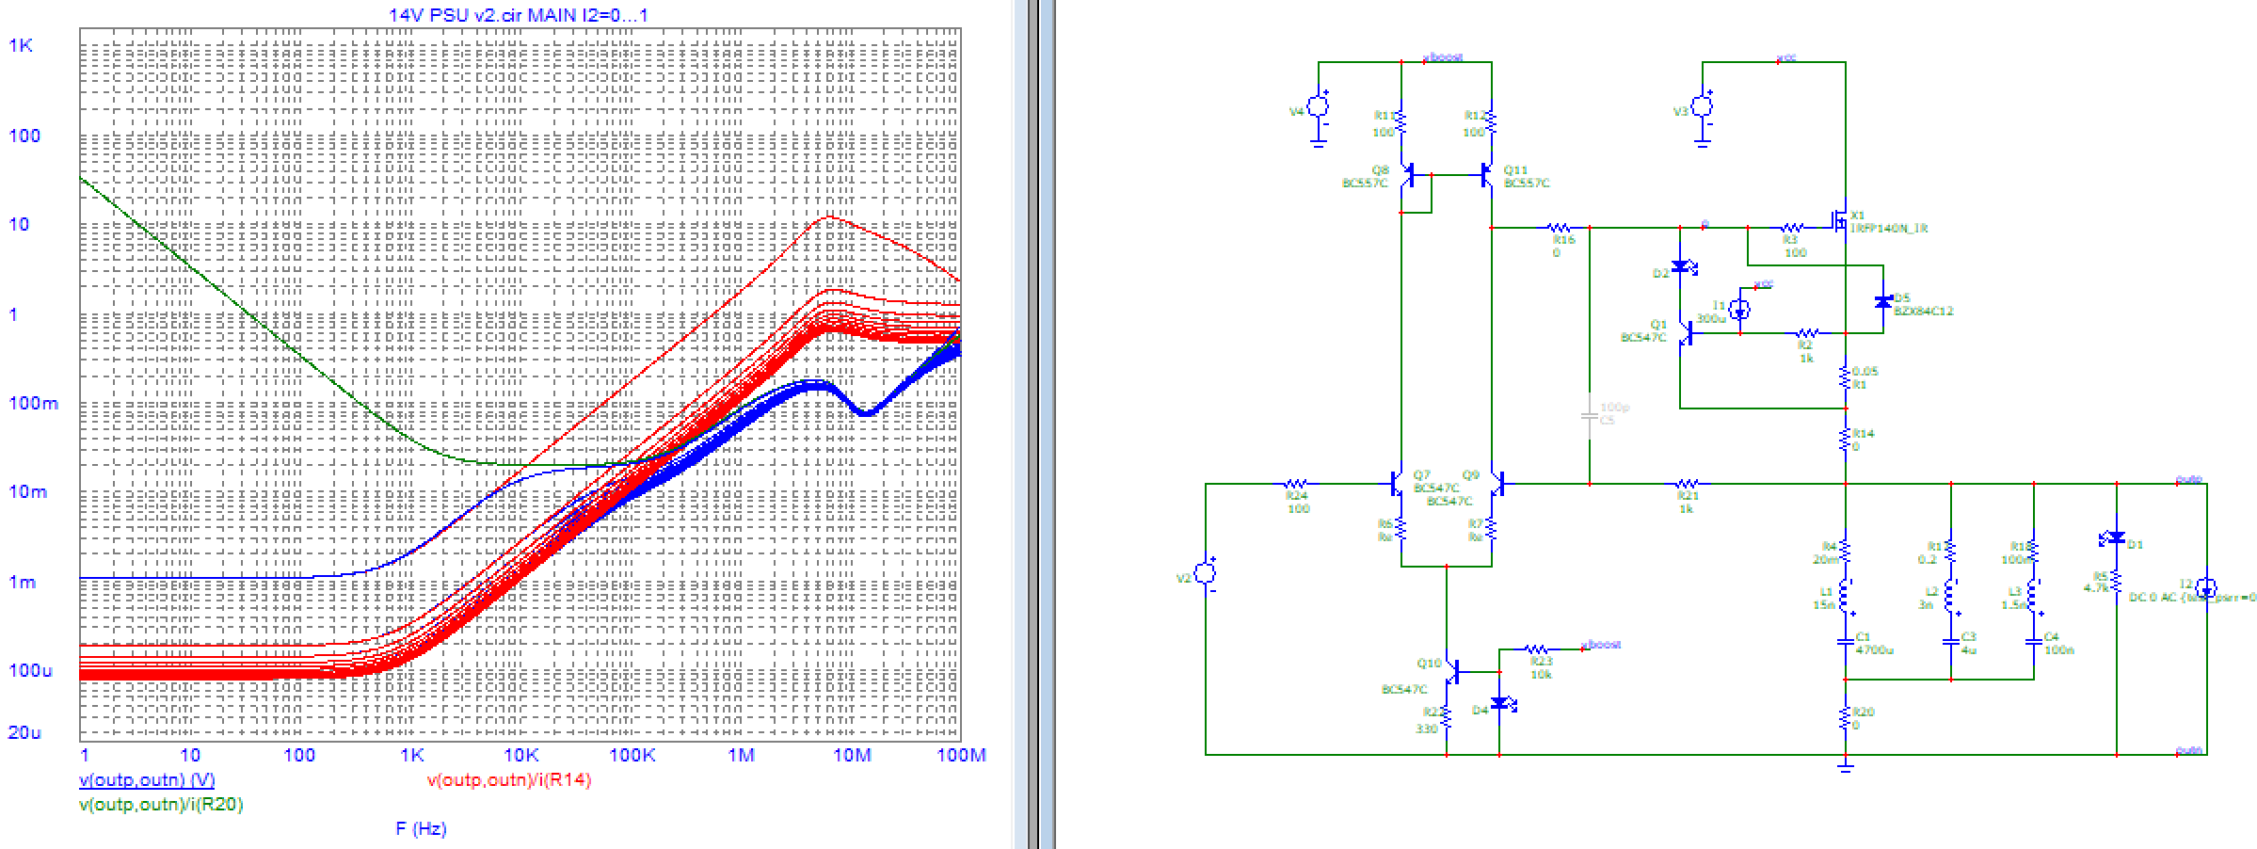Select resistor R22 330 symbol

click(x=1447, y=717)
